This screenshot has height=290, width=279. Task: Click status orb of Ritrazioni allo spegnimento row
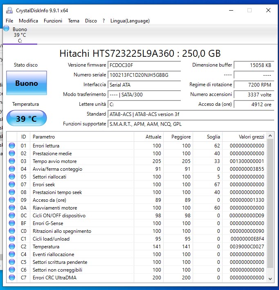[12, 231]
